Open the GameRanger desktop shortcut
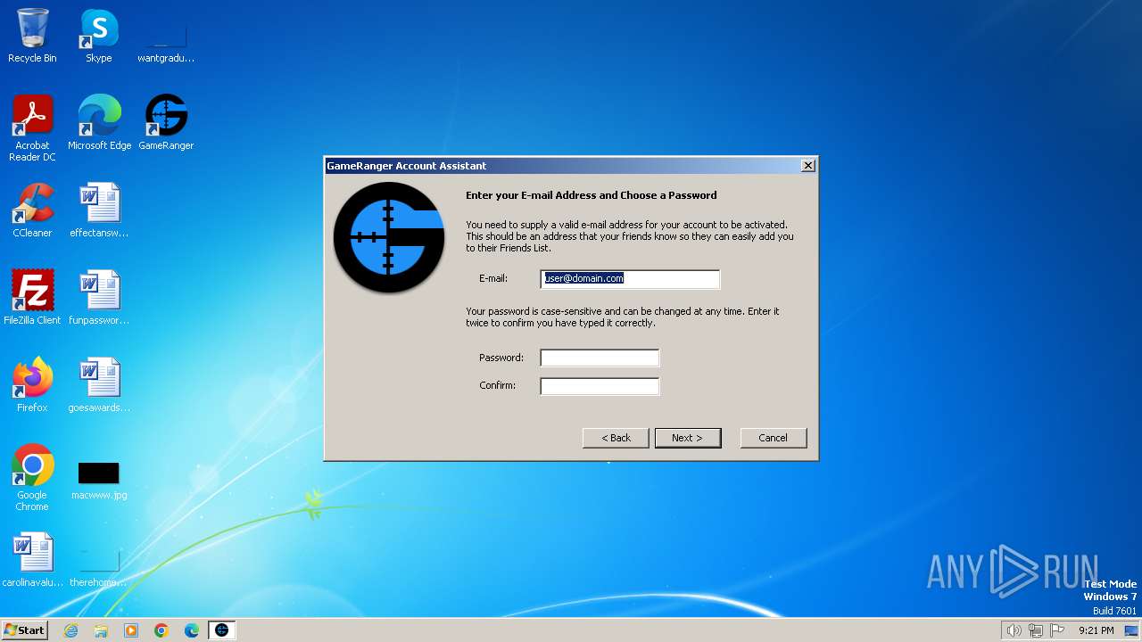The image size is (1142, 642). (x=166, y=123)
